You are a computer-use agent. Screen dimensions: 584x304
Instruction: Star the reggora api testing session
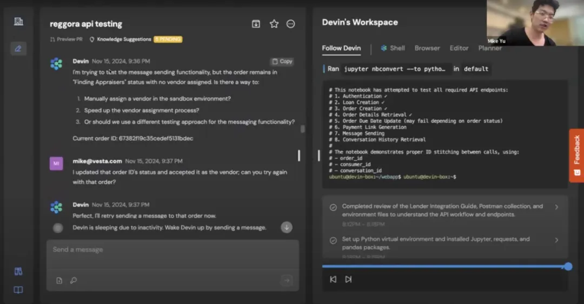click(x=274, y=24)
